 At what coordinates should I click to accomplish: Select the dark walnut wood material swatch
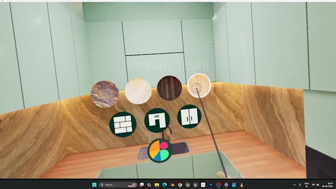pyautogui.click(x=169, y=88)
